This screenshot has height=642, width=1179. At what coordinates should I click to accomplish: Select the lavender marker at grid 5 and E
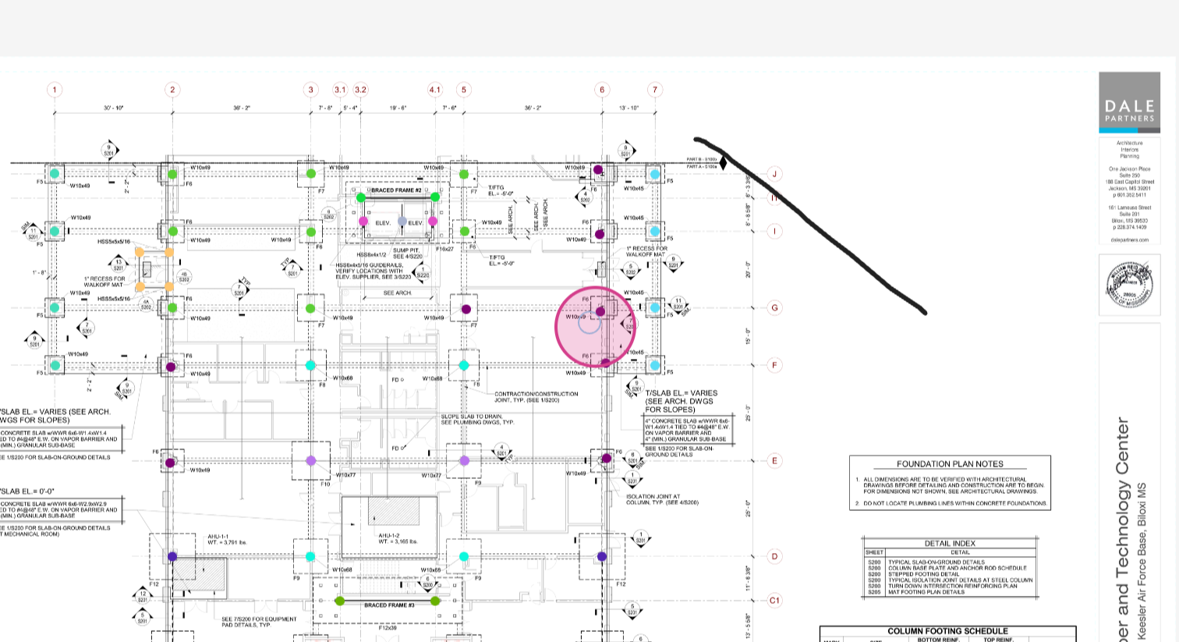(465, 461)
